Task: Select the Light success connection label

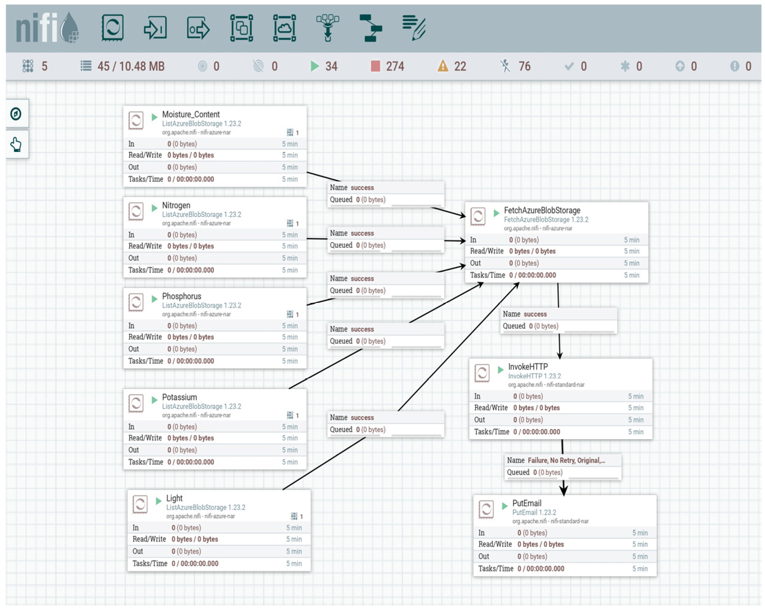Action: pyautogui.click(x=386, y=424)
